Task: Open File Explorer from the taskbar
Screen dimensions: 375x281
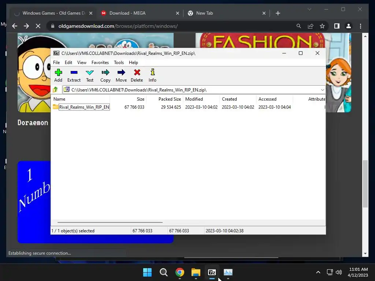Action: [196, 272]
